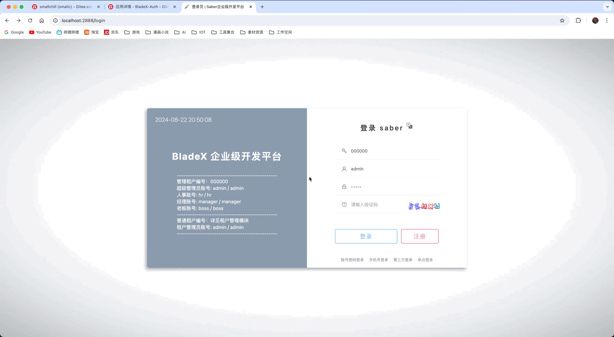The image size is (614, 337).
Task: Click the 登录 saber title text
Action: tap(382, 128)
